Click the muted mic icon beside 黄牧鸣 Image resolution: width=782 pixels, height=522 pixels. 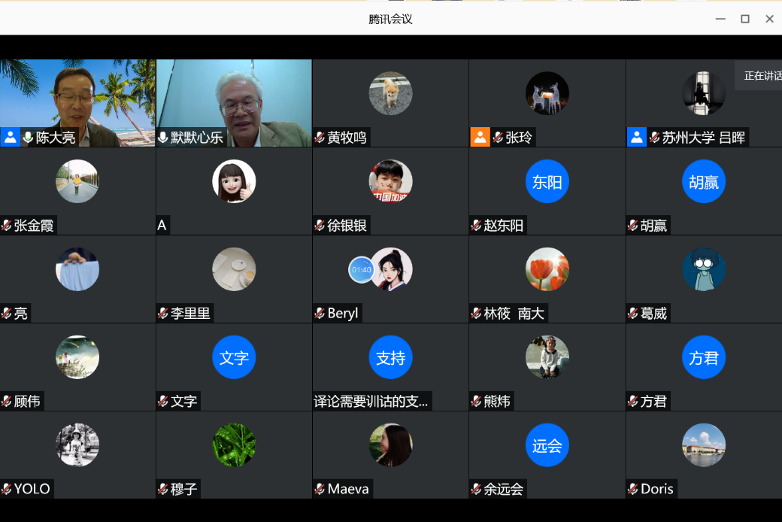320,138
